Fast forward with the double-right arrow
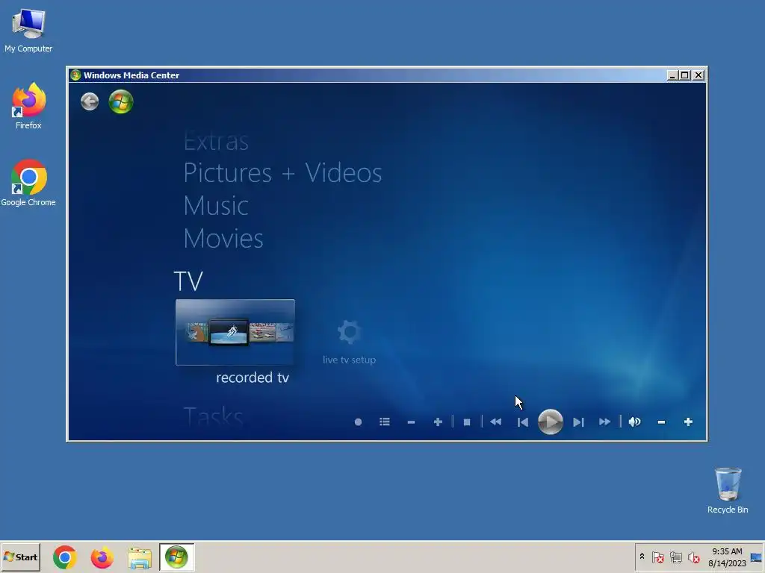765x573 pixels. pos(604,422)
